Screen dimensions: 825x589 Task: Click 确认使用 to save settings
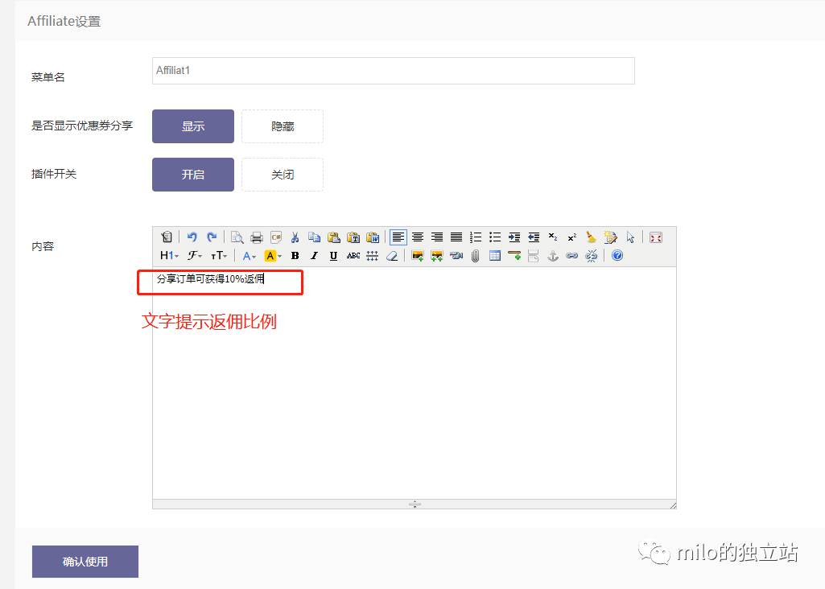85,562
